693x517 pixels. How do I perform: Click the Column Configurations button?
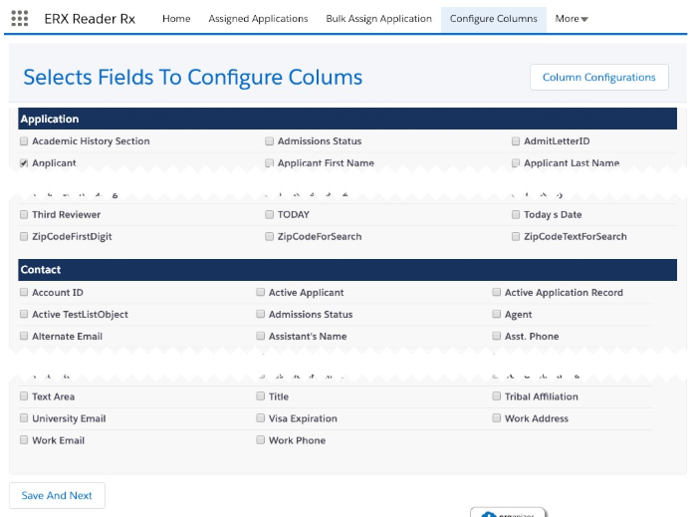coord(598,77)
